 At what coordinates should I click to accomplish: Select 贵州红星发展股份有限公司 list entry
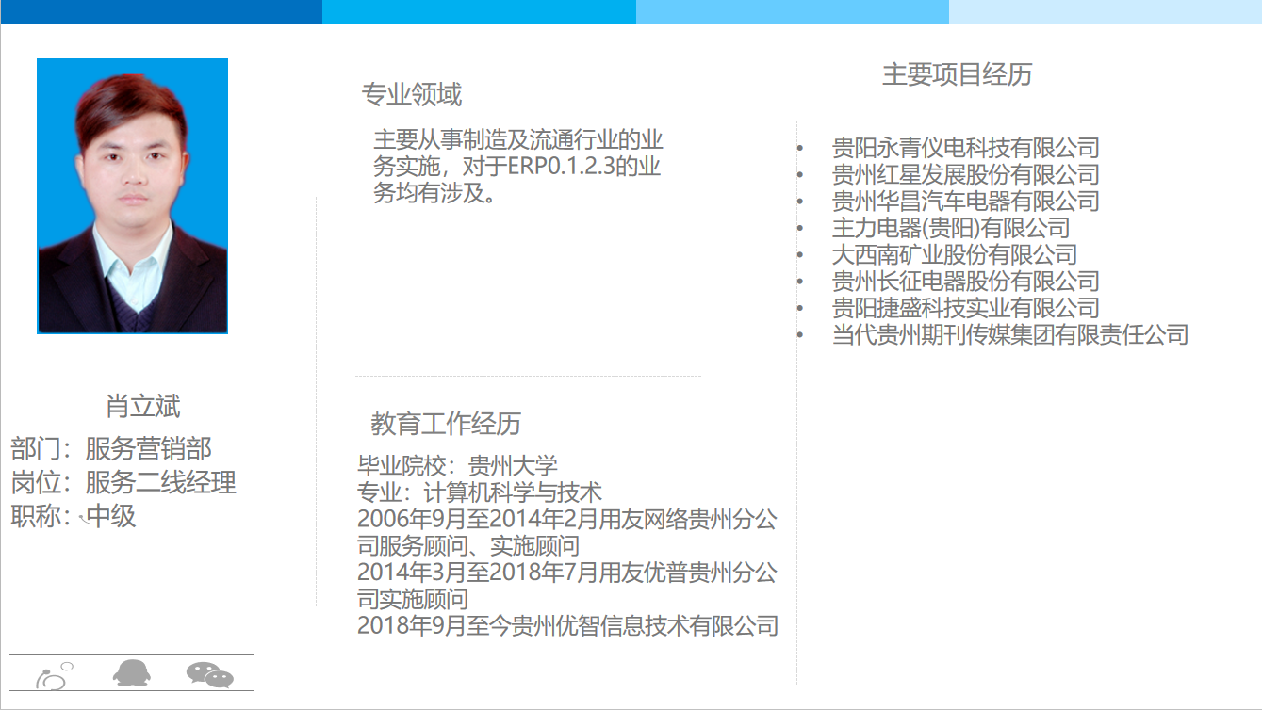tap(965, 174)
